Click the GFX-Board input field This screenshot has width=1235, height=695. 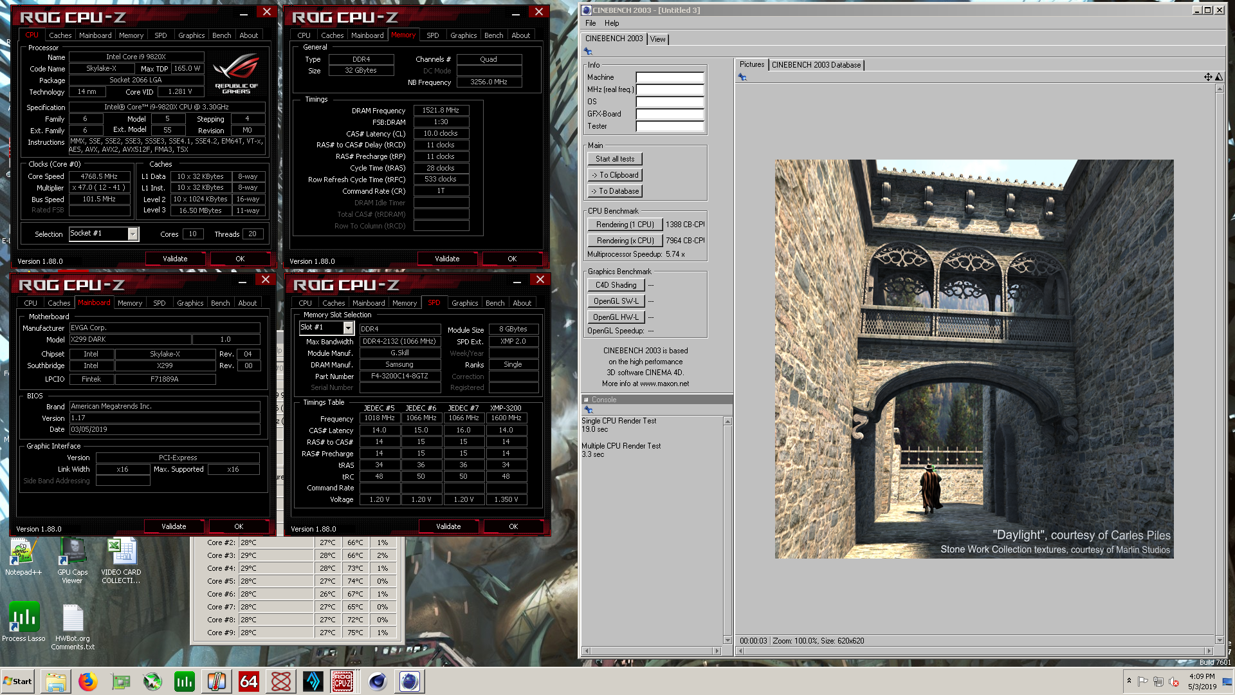tap(670, 115)
